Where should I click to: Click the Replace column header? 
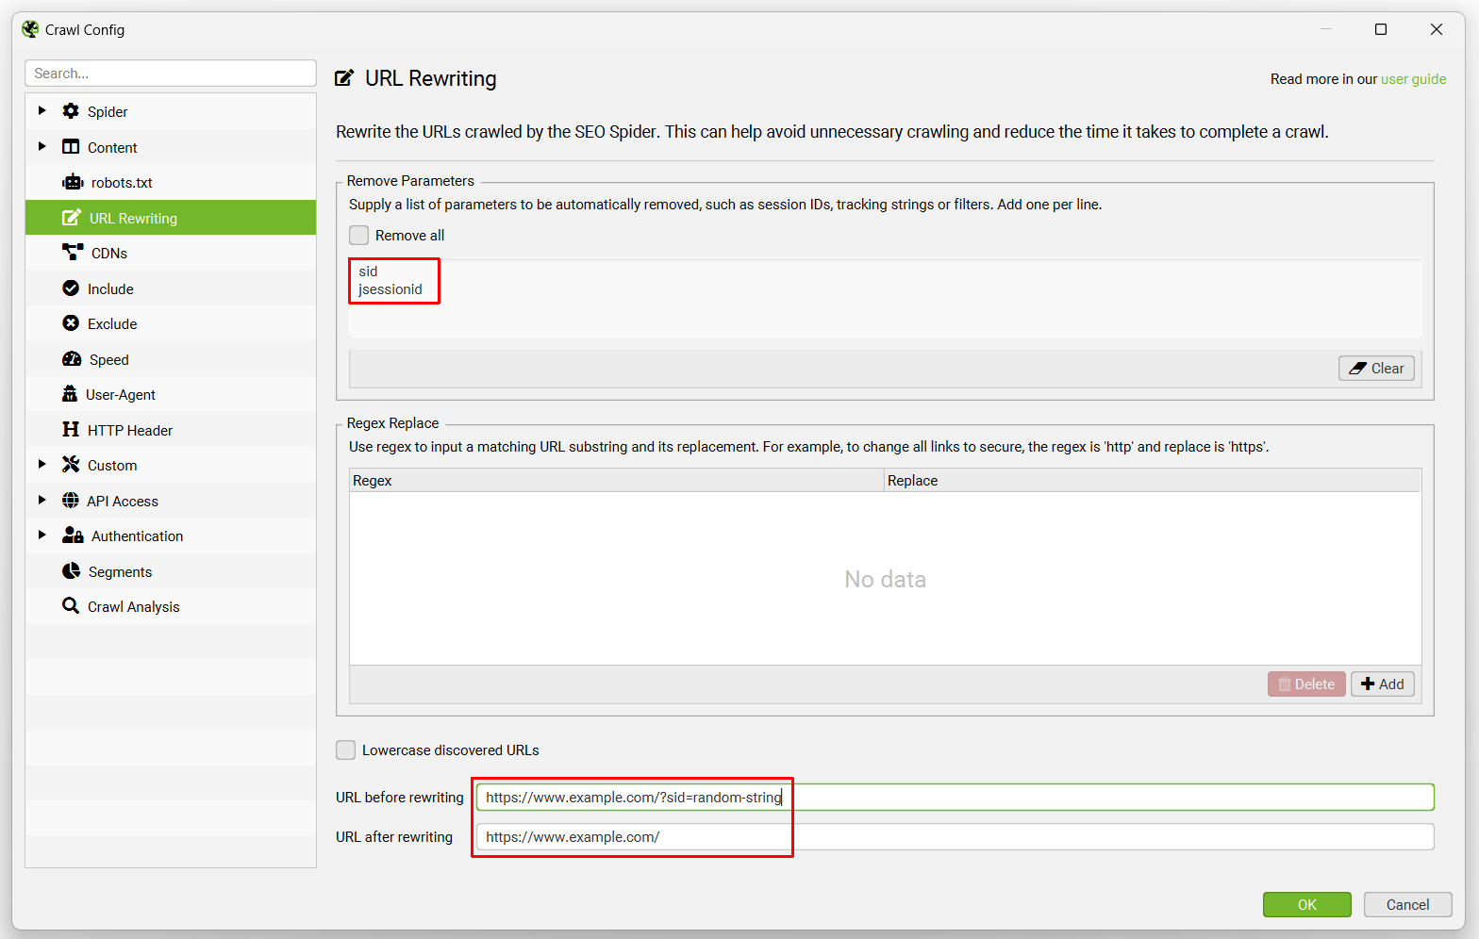pos(1152,480)
